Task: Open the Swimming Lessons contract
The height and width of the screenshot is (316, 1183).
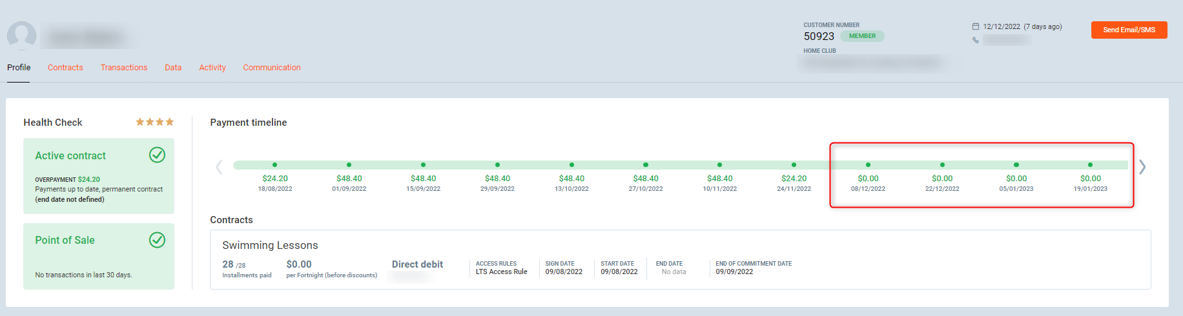Action: coord(270,245)
